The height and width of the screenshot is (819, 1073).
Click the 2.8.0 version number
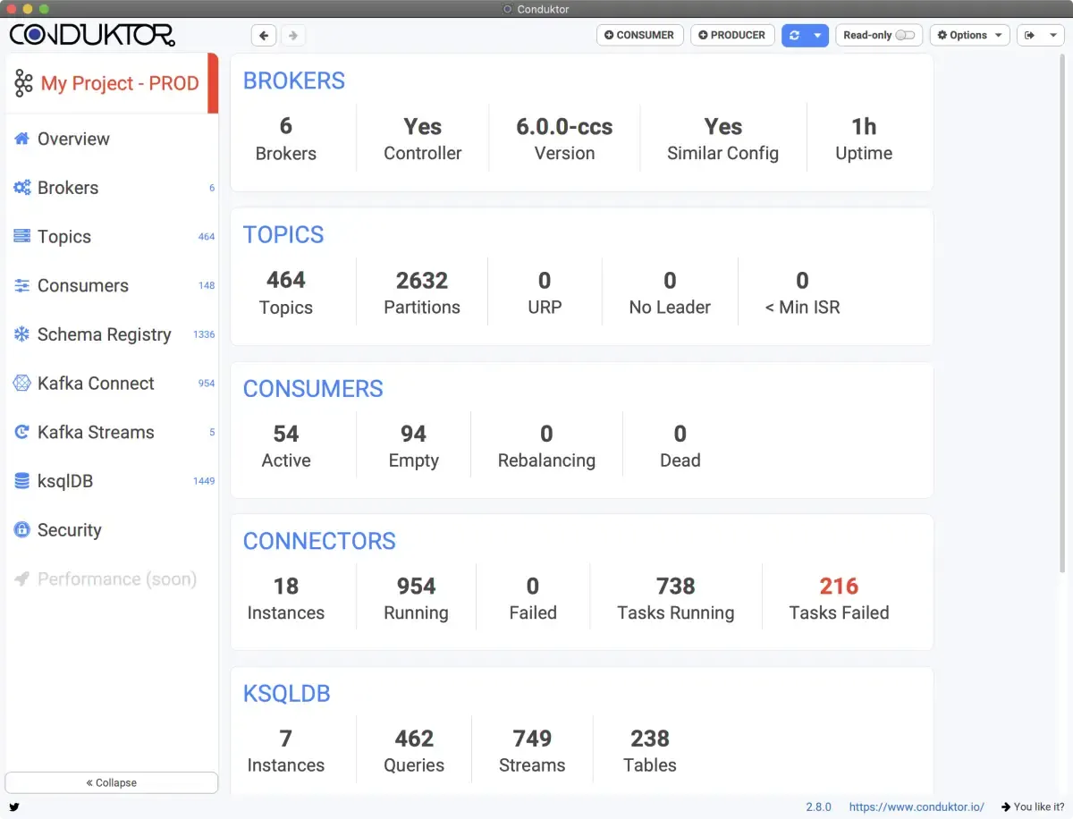pos(818,806)
